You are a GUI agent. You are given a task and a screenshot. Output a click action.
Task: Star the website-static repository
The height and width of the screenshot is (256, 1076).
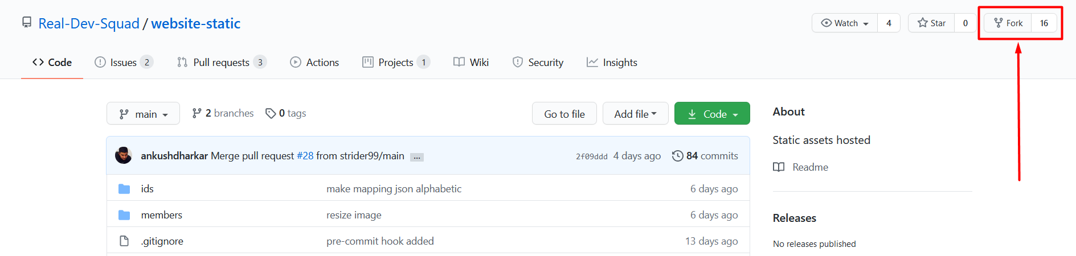point(931,23)
